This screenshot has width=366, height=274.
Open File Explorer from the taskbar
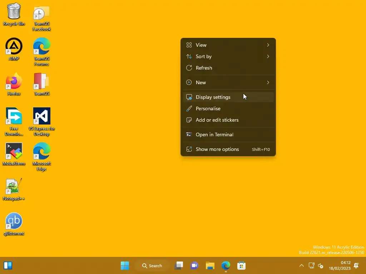[210, 265]
